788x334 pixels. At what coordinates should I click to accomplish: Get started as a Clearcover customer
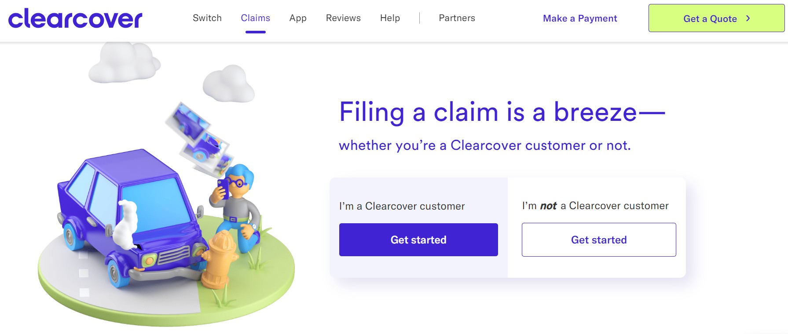click(x=418, y=240)
